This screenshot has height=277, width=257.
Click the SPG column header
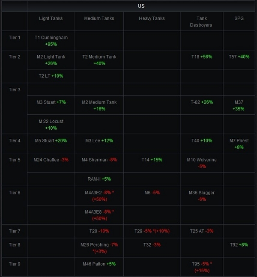[239, 18]
